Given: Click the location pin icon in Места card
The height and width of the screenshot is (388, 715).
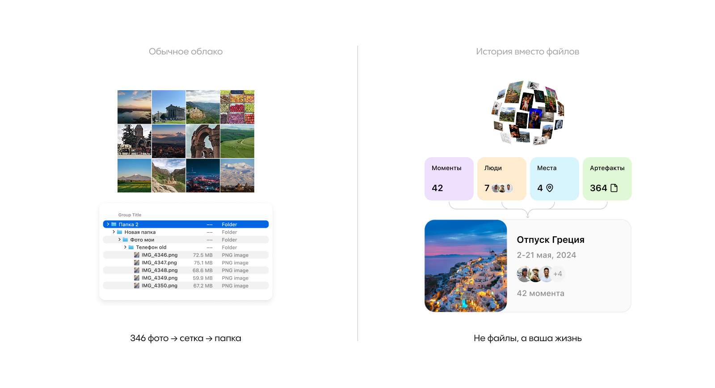Looking at the screenshot, I should click(x=550, y=188).
